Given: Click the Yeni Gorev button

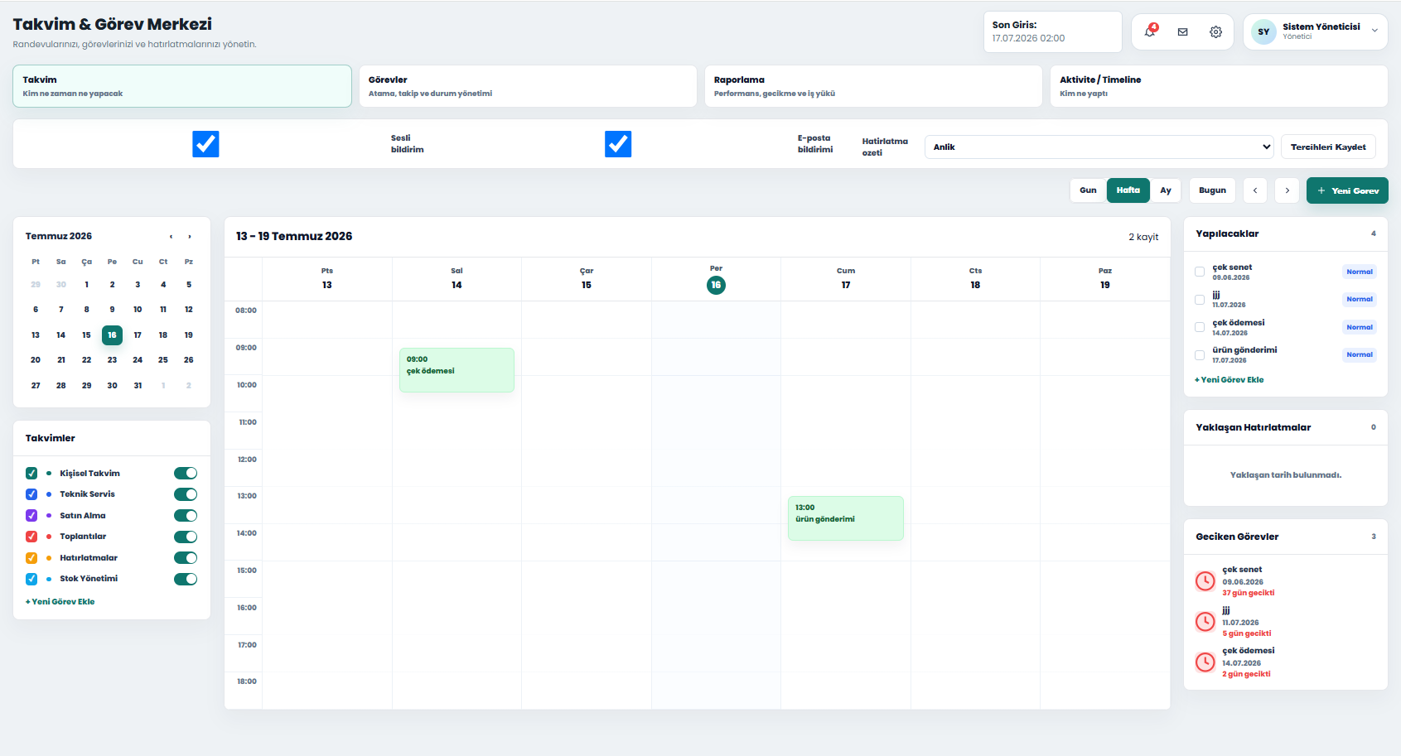Looking at the screenshot, I should pyautogui.click(x=1347, y=190).
